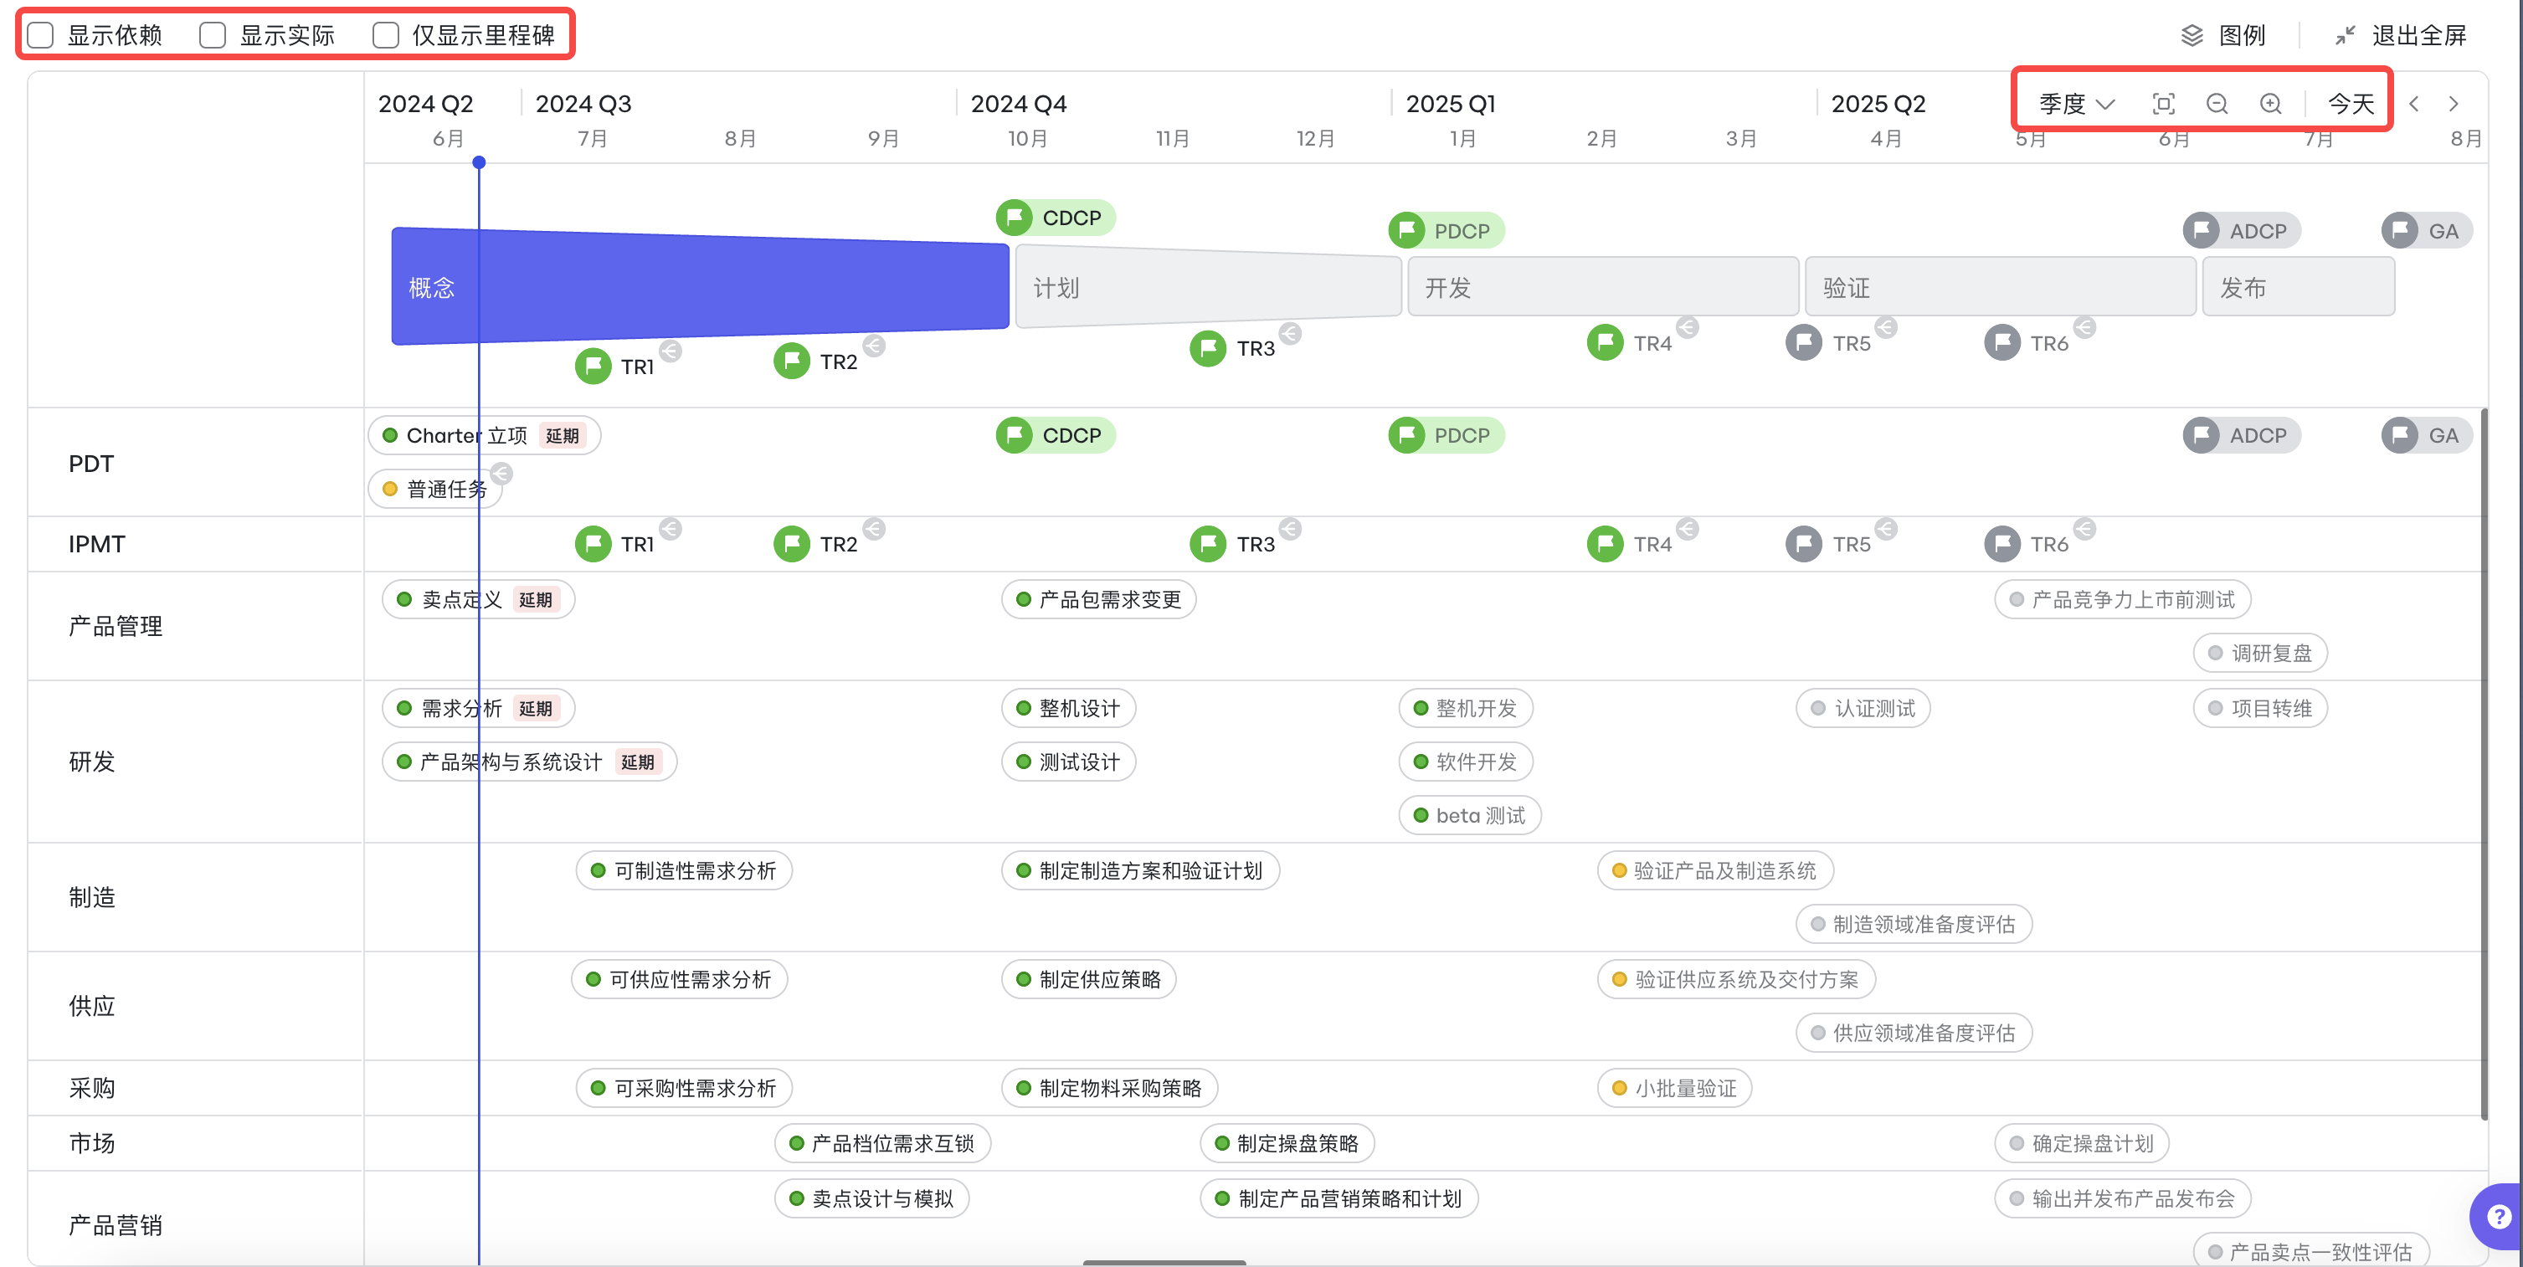Open the help question-mark bubble
The image size is (2523, 1267).
[x=2499, y=1216]
